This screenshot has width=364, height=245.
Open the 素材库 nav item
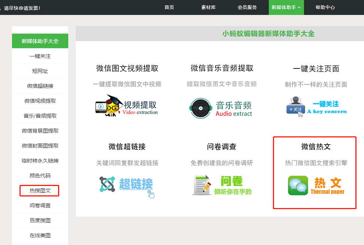coord(208,7)
